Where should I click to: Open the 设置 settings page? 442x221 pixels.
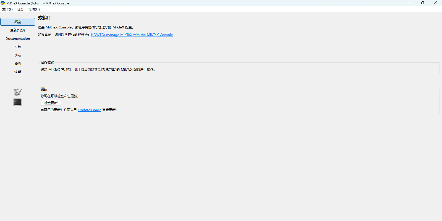pos(18,72)
